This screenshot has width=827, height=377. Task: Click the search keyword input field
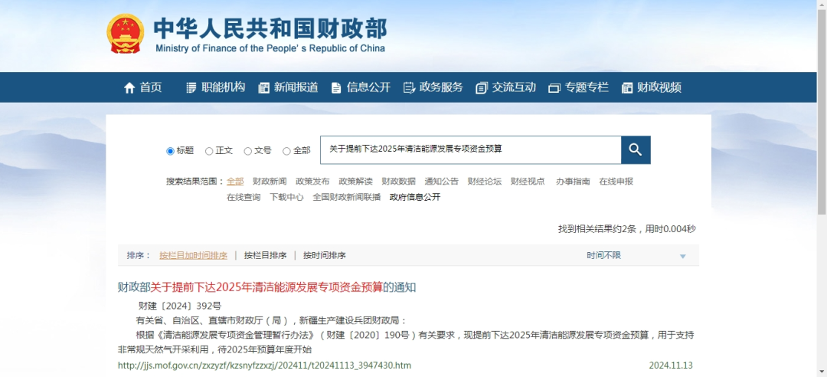tap(469, 149)
